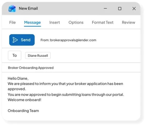Send the email with the Send button label
The height and width of the screenshot is (126, 146).
[26, 40]
